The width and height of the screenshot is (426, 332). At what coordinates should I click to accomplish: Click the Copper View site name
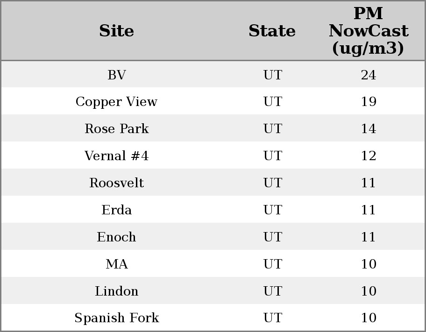(x=116, y=102)
